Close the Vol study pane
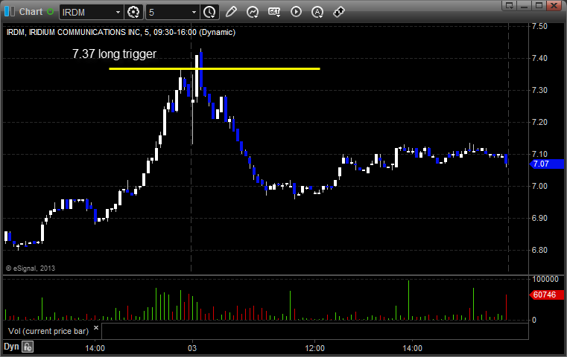Image resolution: width=567 pixels, height=357 pixels. pos(96,328)
